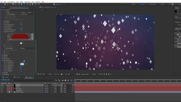Toggle the Snapping checkbox
Screen dimensions: 181x102
pyautogui.click(x=54, y=4)
